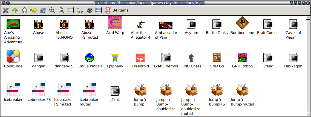This screenshot has height=117, width=311.
Task: Open the Epiphany game icon
Action: pyautogui.click(x=115, y=58)
